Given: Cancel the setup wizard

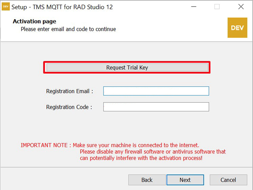Looking at the screenshot, I should coord(228,180).
